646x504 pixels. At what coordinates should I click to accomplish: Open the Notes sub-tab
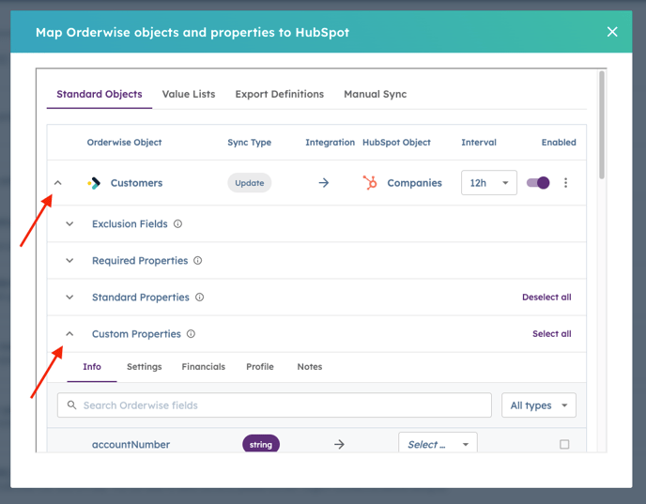point(310,367)
